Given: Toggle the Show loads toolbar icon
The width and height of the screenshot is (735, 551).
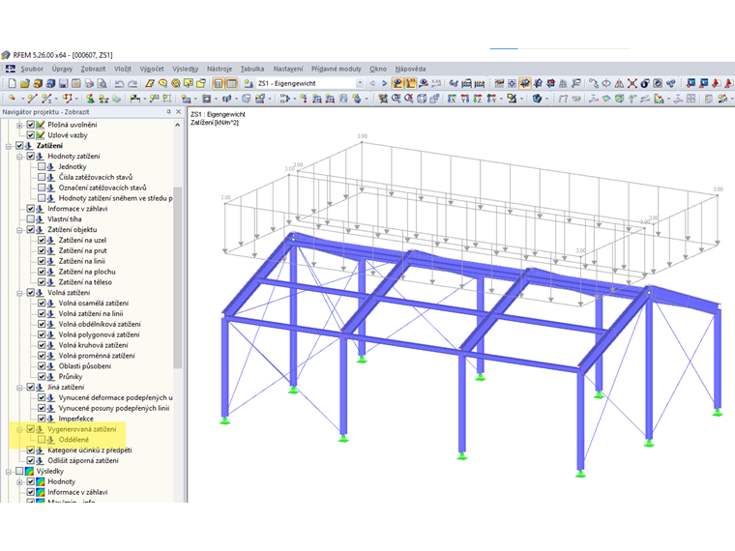Looking at the screenshot, I should pyautogui.click(x=397, y=83).
